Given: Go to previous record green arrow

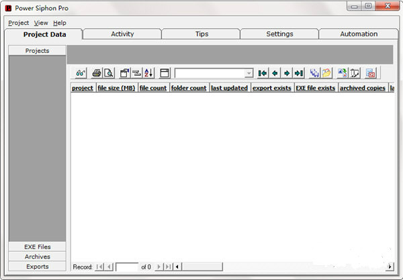Looking at the screenshot, I should (275, 73).
